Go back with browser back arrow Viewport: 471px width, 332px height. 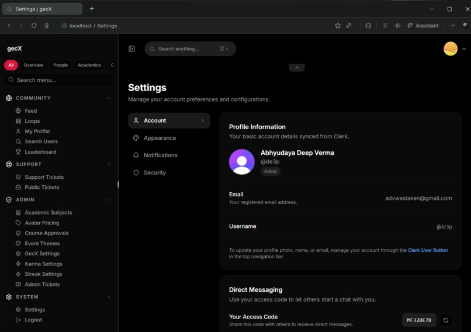pos(9,26)
